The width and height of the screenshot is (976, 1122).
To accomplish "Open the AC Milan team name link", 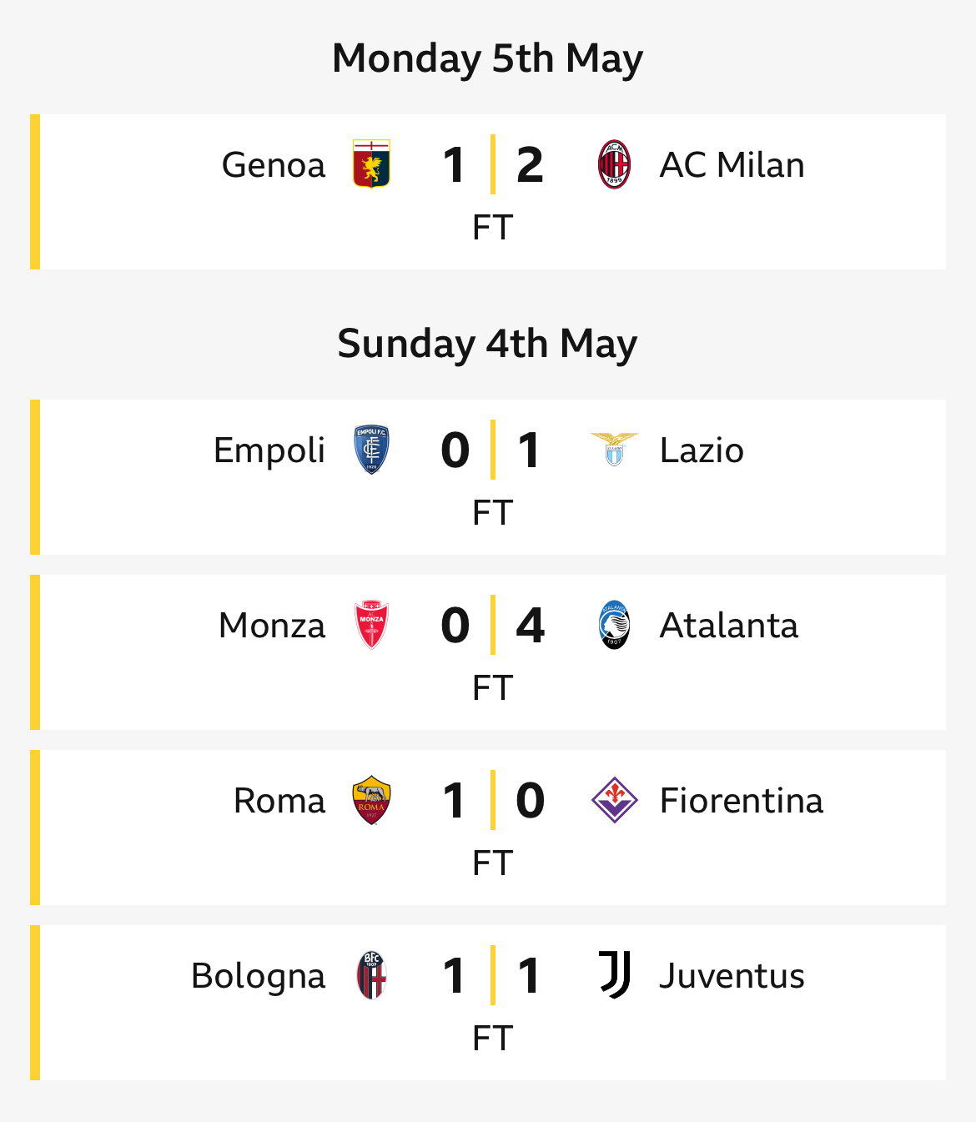I will point(732,164).
